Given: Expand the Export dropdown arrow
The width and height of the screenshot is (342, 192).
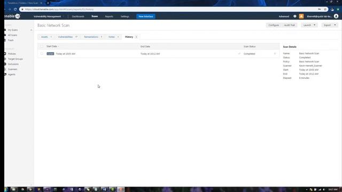Looking at the screenshot, I should 335,25.
